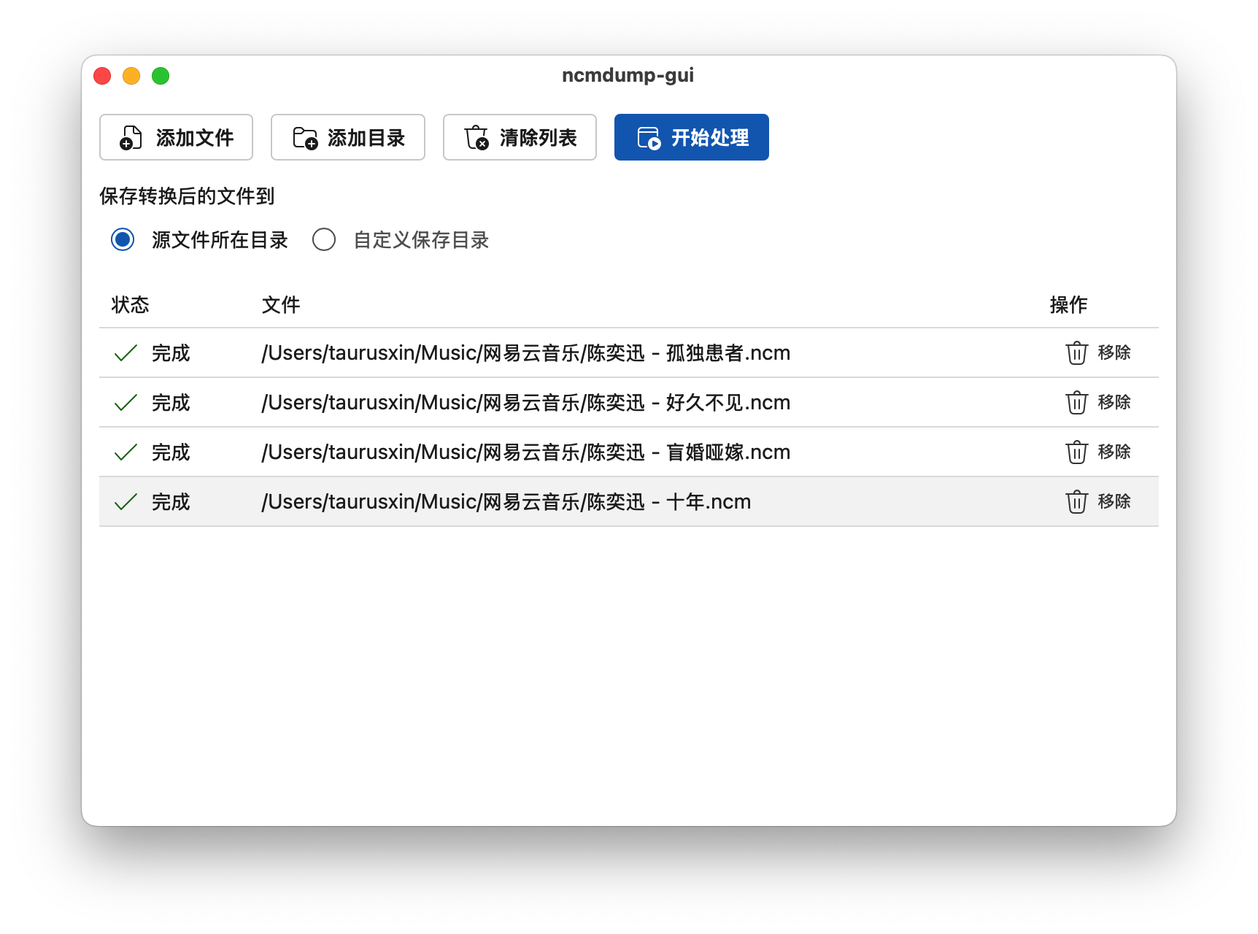
Task: Click the 文件 column header
Action: pyautogui.click(x=281, y=305)
